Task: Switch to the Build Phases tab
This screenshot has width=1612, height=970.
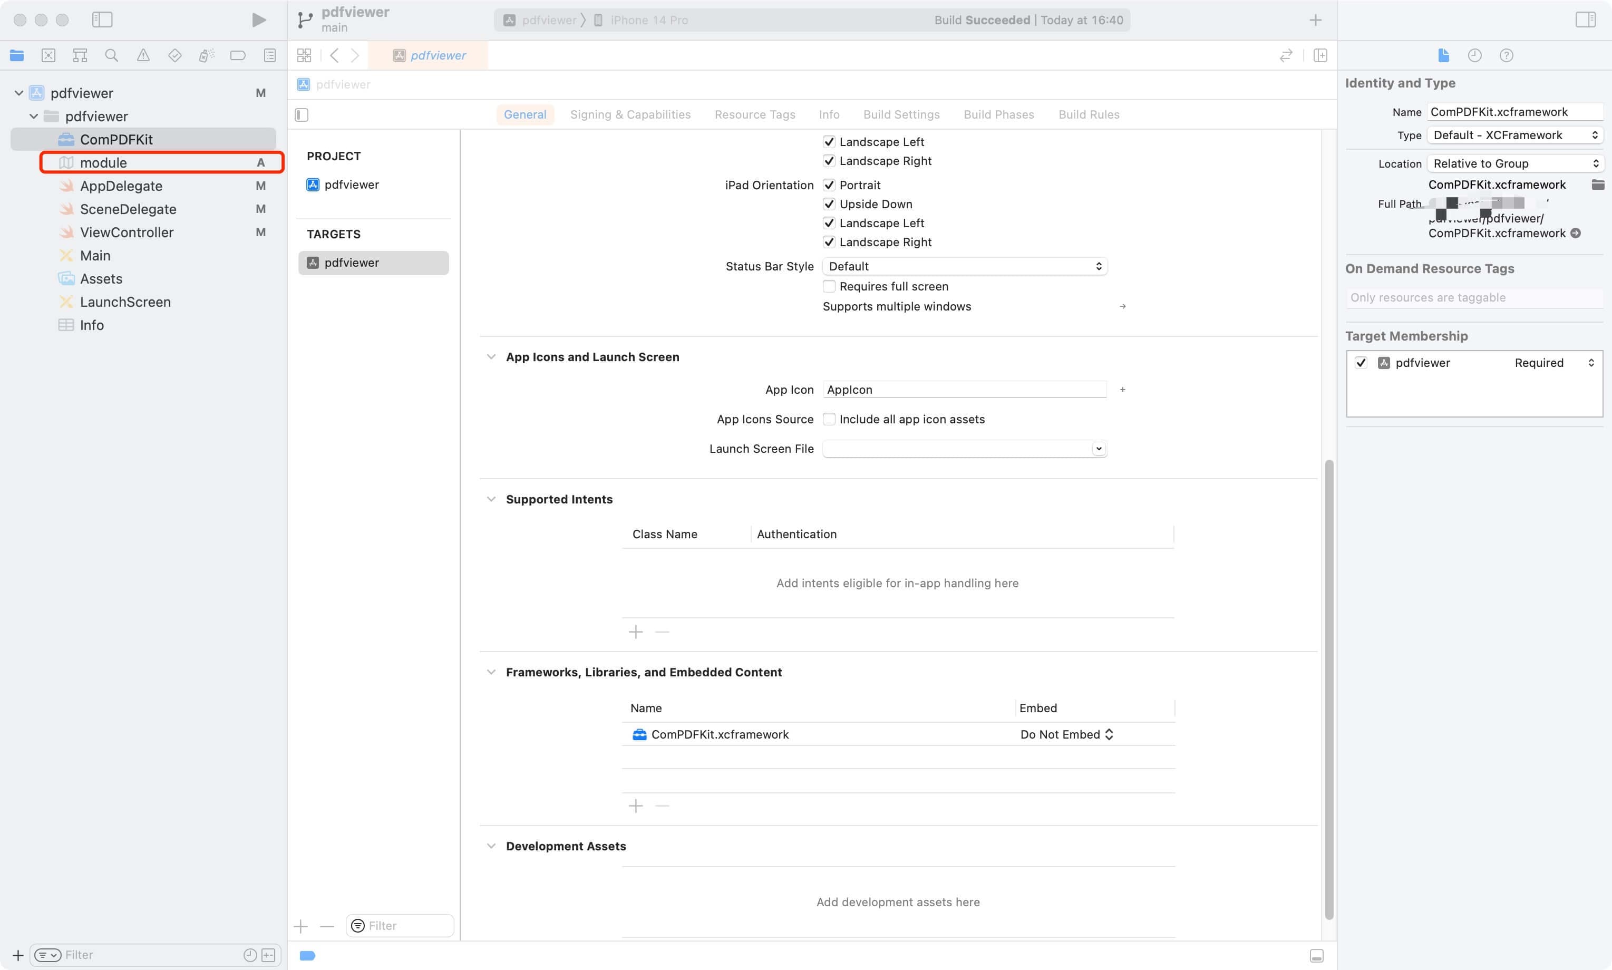Action: click(998, 114)
